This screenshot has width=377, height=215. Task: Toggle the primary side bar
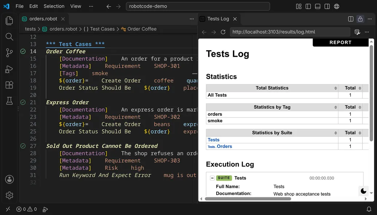pos(308,7)
